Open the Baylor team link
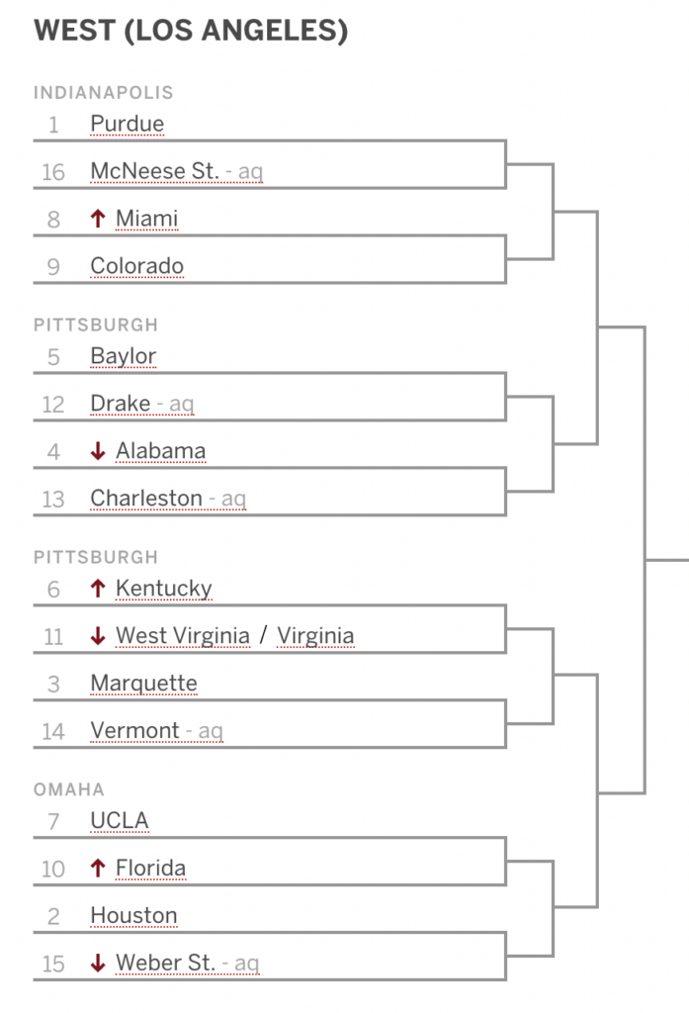The image size is (689, 1013). 124,356
